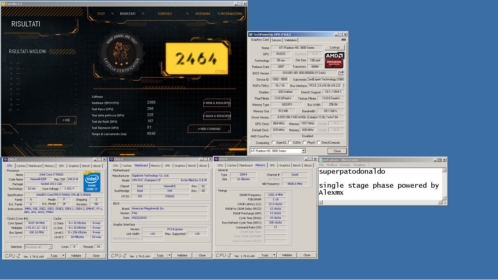
Task: Open the AGGIORNA tab in Catzilla
Action: pos(203,14)
